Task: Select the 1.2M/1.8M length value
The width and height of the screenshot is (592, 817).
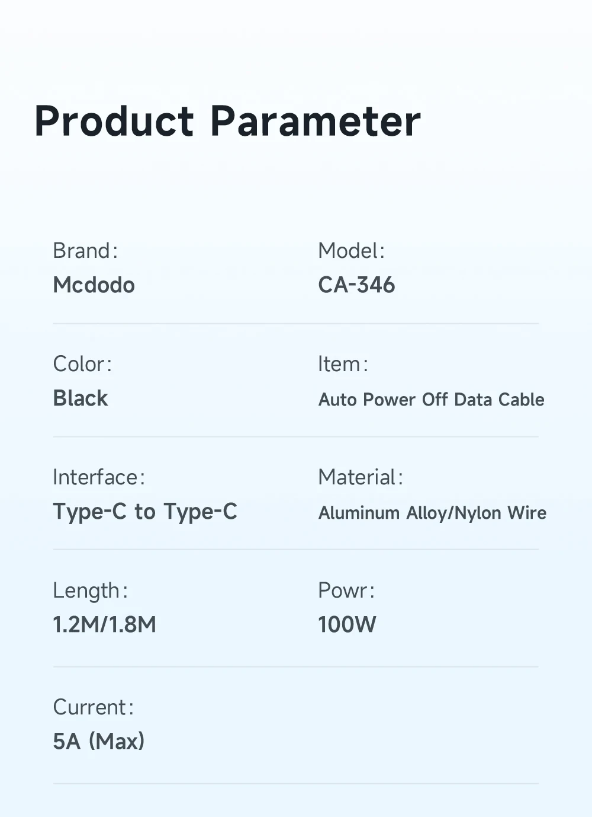Action: pyautogui.click(x=104, y=625)
